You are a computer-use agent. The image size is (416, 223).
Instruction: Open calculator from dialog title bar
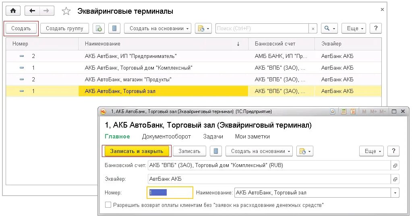[x=344, y=111]
